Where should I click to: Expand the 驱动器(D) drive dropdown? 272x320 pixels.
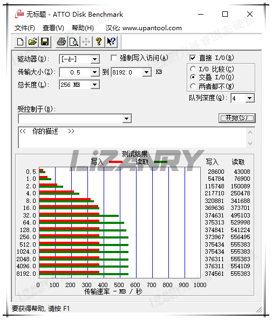[x=94, y=59]
